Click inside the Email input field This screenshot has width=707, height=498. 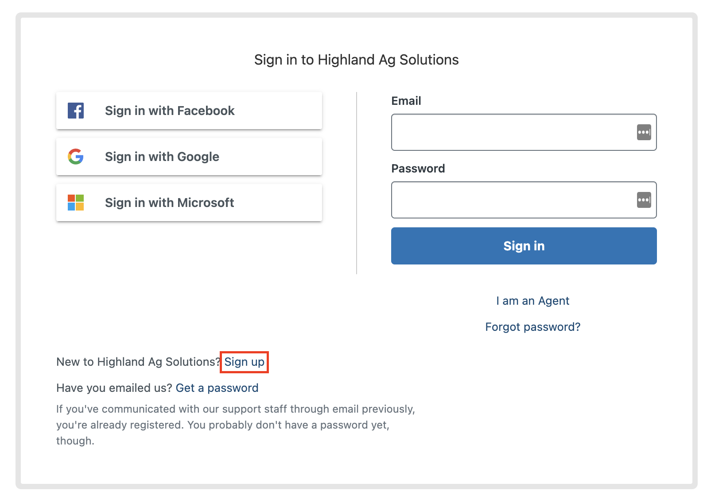pyautogui.click(x=509, y=132)
